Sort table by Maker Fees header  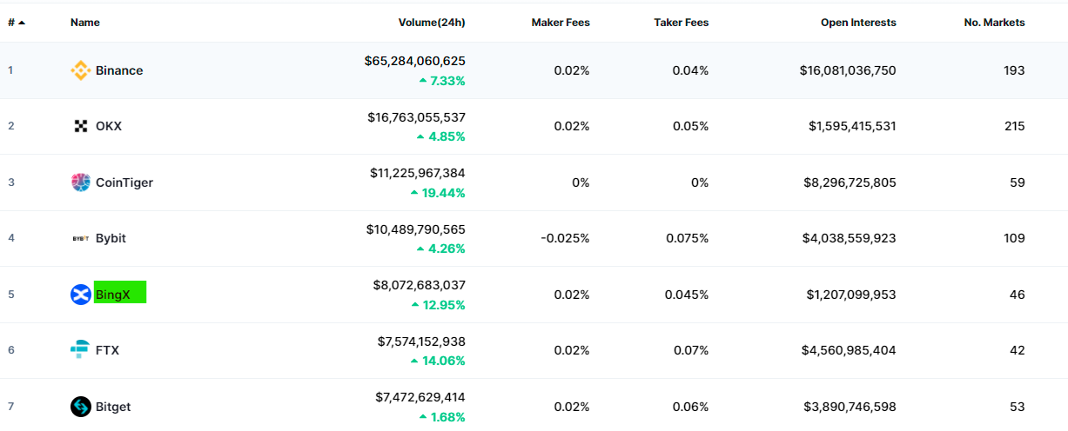pyautogui.click(x=561, y=23)
